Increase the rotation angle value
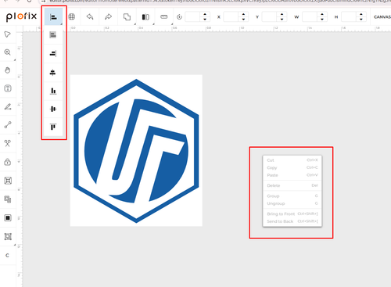This screenshot has height=287, width=391. 205,15
